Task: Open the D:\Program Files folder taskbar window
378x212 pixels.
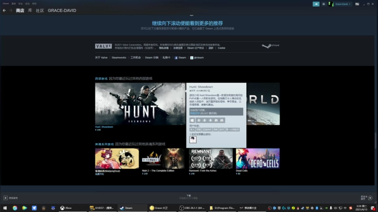Action: (222, 208)
